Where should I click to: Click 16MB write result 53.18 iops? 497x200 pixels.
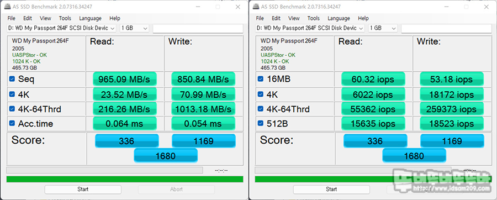pos(452,79)
